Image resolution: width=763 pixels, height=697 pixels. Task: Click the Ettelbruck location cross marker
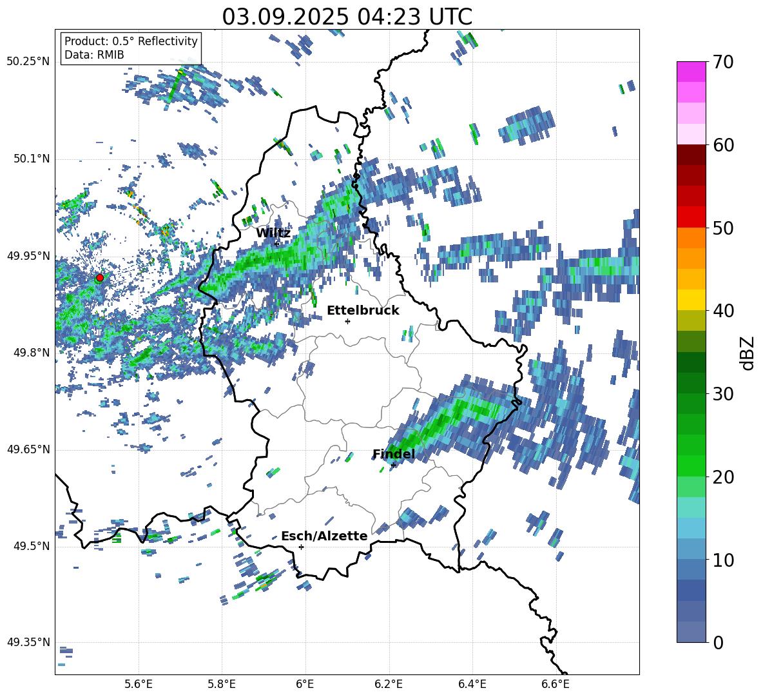pos(347,321)
